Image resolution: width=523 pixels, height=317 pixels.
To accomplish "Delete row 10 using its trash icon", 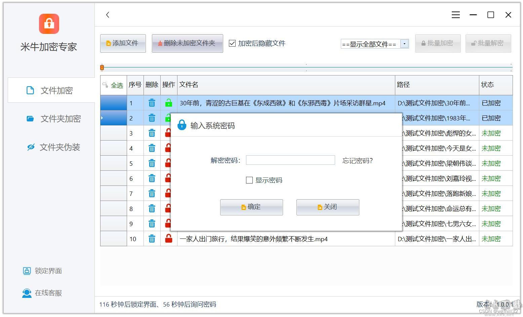I will (x=152, y=239).
